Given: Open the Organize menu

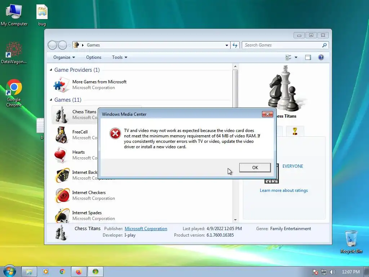Looking at the screenshot, I should (x=64, y=57).
